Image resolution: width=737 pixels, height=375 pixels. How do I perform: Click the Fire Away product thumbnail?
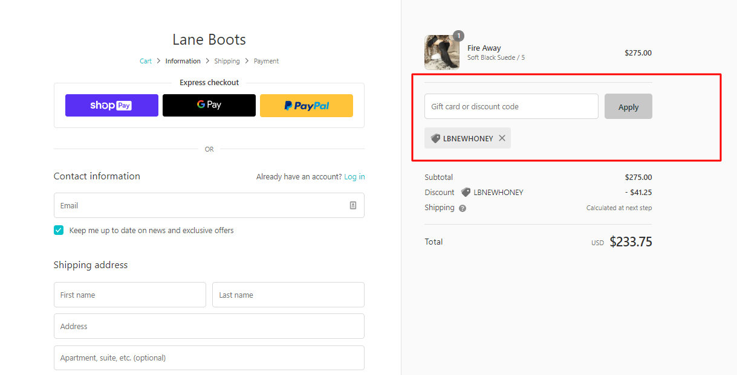pos(442,53)
